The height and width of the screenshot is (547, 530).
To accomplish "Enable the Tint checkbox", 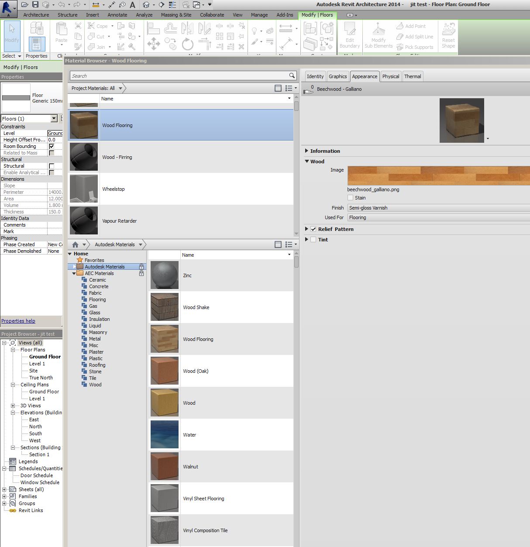I will coord(313,240).
